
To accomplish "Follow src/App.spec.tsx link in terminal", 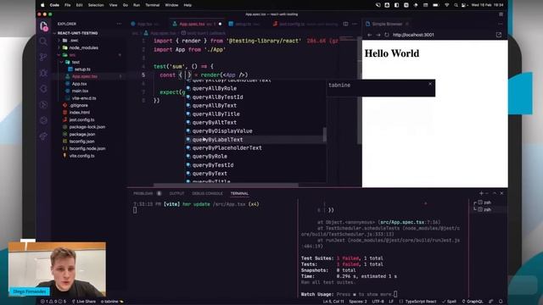I will [x=402, y=222].
